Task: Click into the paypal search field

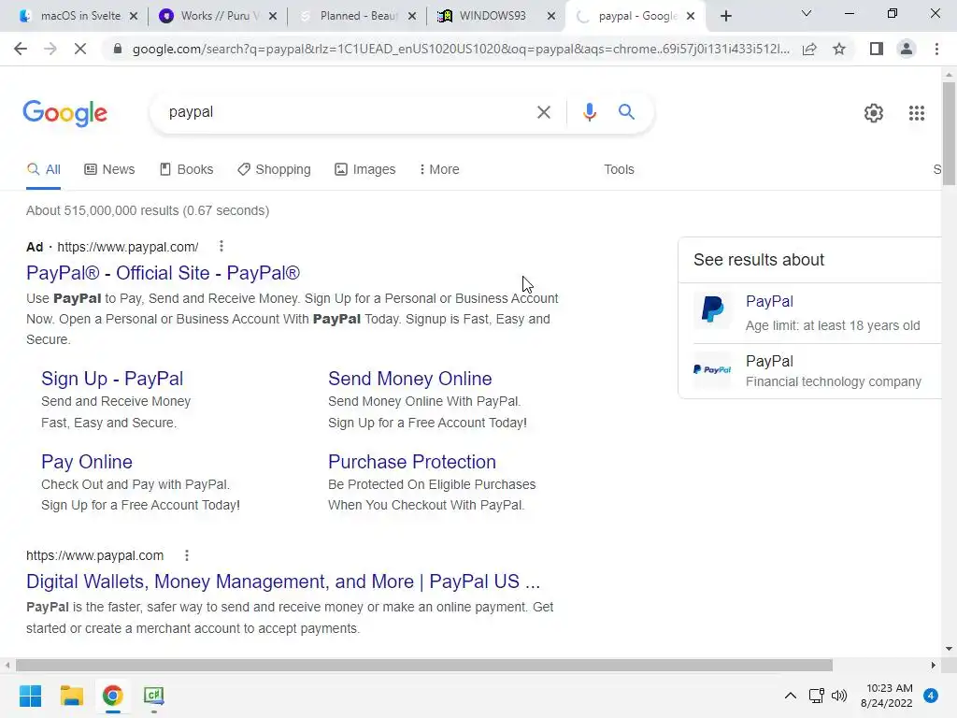Action: [348, 112]
